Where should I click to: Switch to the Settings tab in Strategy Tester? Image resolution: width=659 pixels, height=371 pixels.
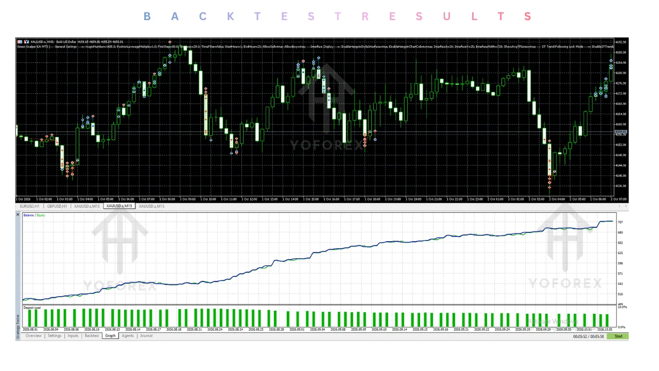55,336
